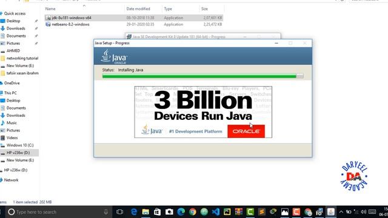This screenshot has height=218, width=388.
Task: Open pinned Pictures under Quick access
Action: pyautogui.click(x=13, y=43)
